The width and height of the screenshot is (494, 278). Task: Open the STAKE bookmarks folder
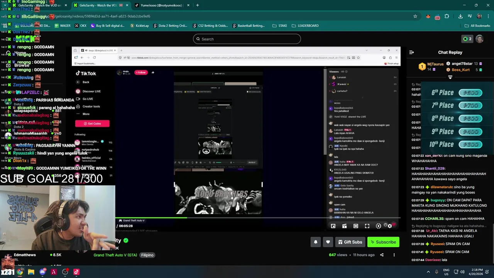[280, 26]
